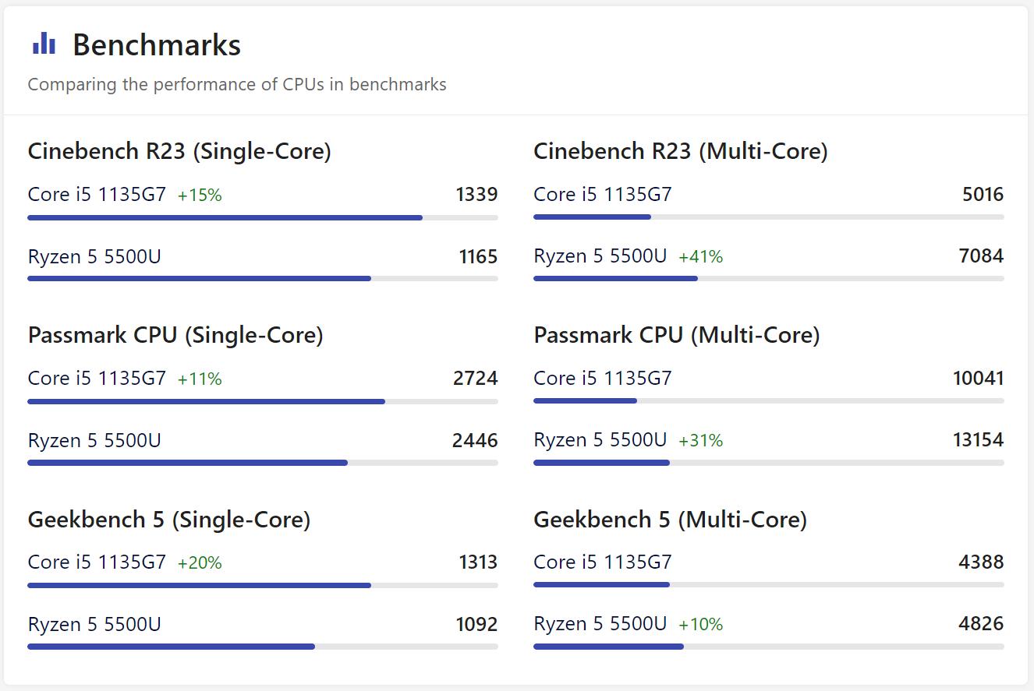Click Core i5 1135G7 label scoring 10041
Image resolution: width=1034 pixels, height=691 pixels.
pos(602,379)
